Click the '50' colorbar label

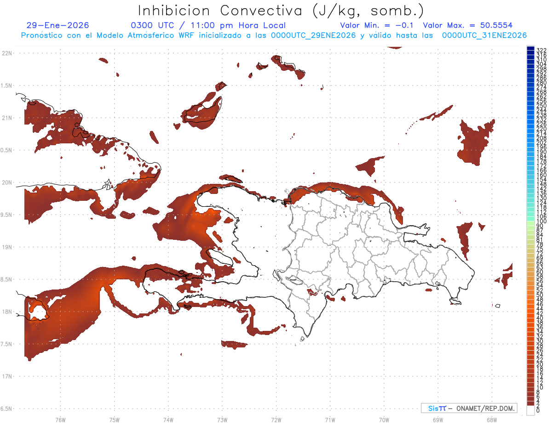[540, 295]
